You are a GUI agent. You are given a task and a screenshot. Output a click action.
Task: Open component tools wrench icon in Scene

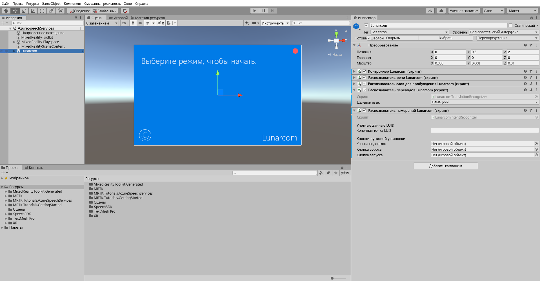tap(247, 23)
